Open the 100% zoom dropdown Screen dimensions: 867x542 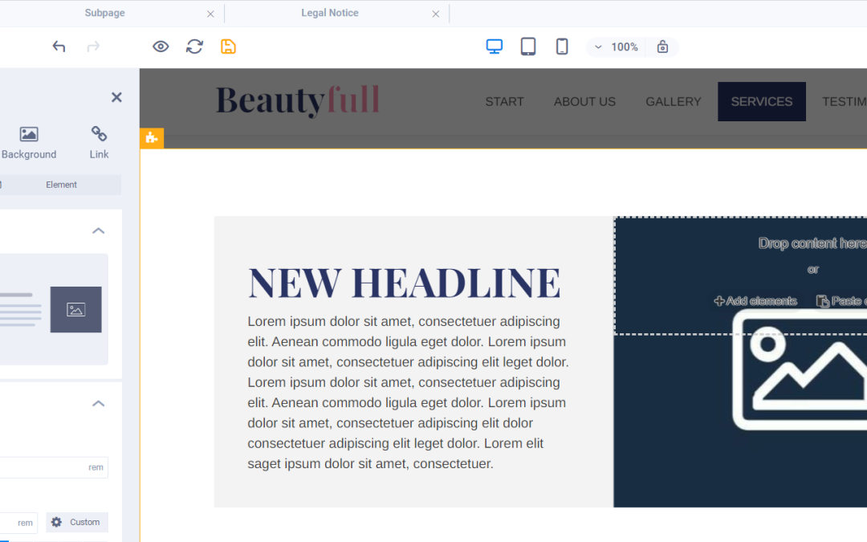[617, 47]
